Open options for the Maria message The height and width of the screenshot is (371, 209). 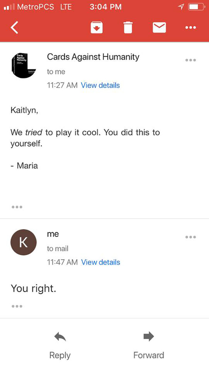point(190,60)
